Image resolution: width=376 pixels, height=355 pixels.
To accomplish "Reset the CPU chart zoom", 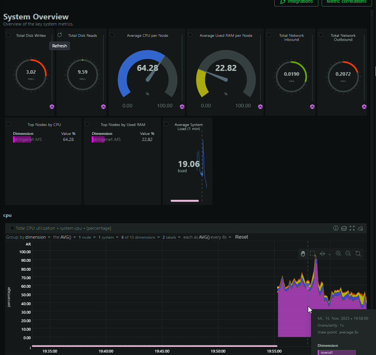I will [x=358, y=254].
